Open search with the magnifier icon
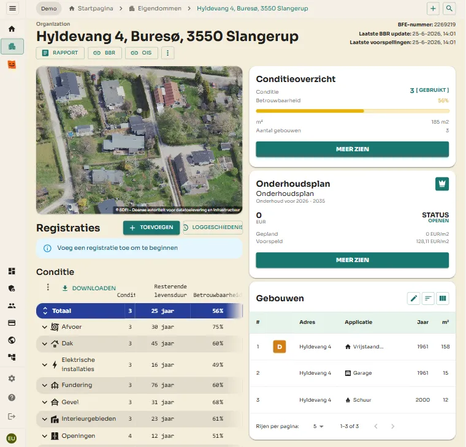Viewport: 466px width, 447px height. click(449, 9)
